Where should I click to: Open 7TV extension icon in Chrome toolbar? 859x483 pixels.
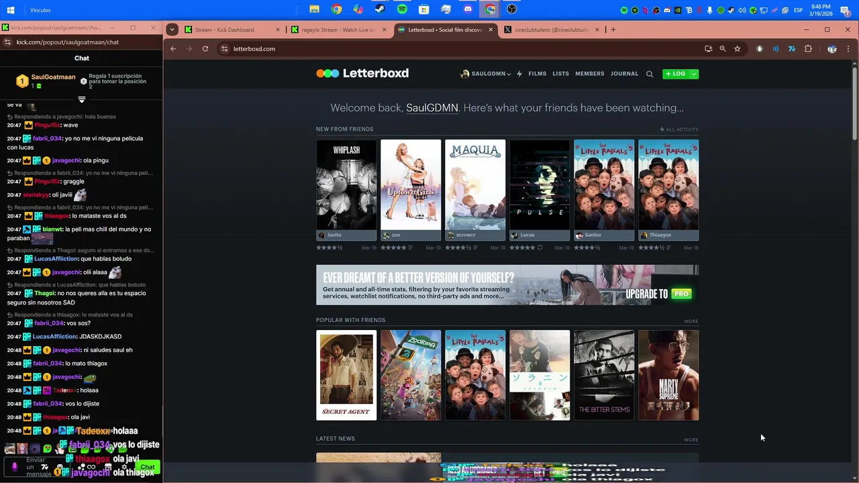click(x=792, y=49)
